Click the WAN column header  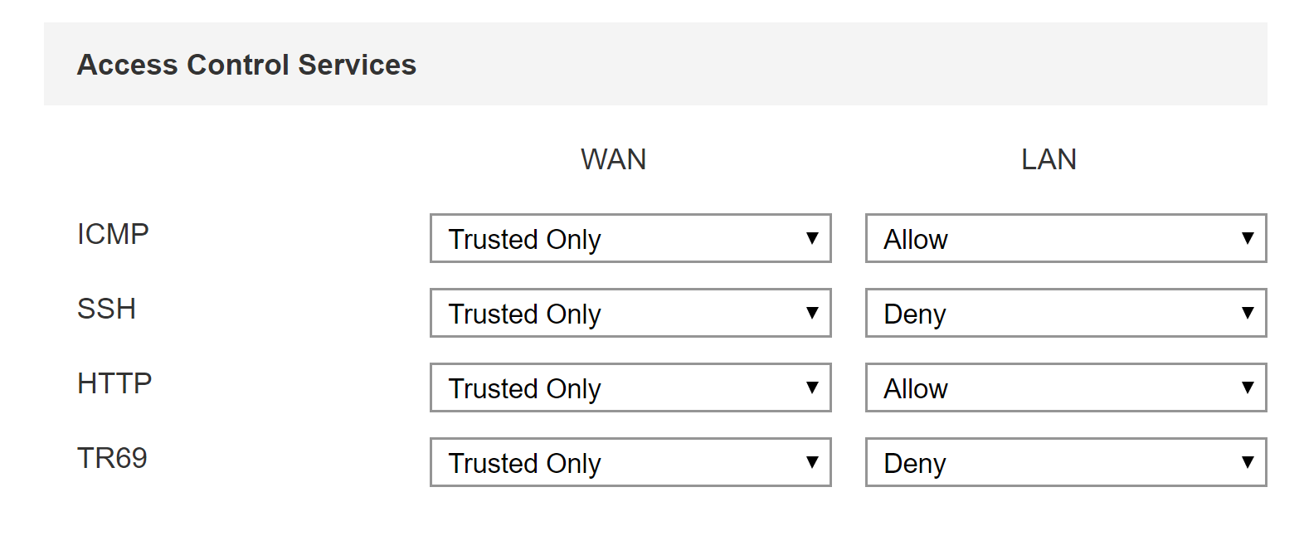(613, 159)
